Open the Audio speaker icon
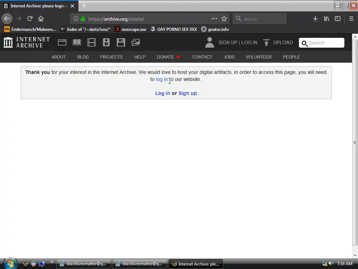 click(106, 42)
